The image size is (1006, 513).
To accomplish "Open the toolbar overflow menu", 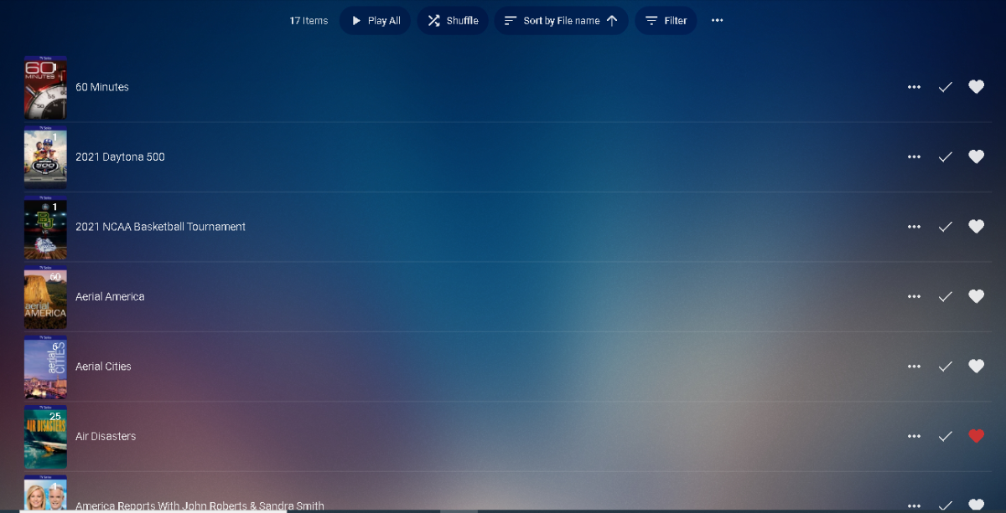I will pos(717,21).
